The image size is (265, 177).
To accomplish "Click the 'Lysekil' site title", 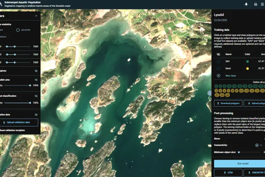I will (219, 15).
